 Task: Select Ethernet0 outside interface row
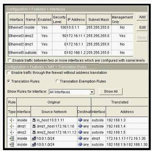(x=71, y=53)
